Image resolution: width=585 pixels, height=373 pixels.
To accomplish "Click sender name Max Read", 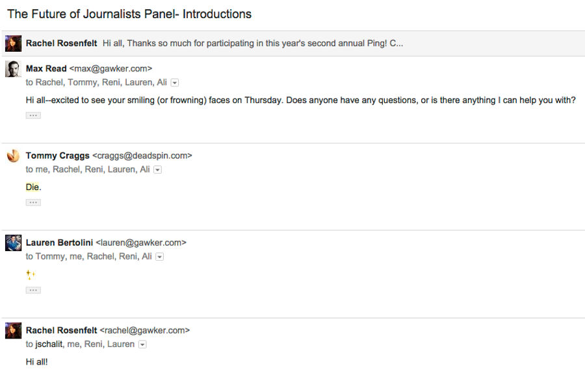I will [46, 69].
